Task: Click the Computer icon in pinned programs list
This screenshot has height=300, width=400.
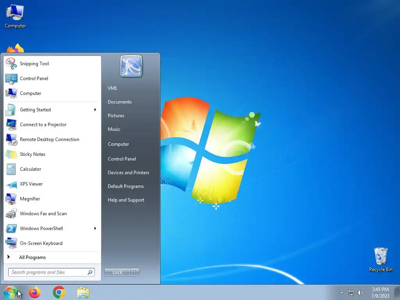Action: [11, 93]
